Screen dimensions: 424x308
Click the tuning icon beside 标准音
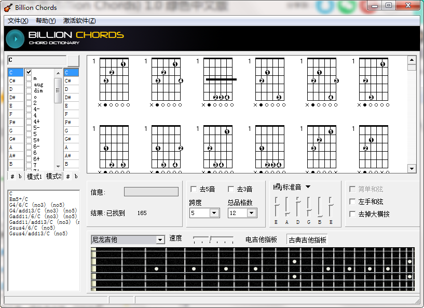pyautogui.click(x=277, y=187)
